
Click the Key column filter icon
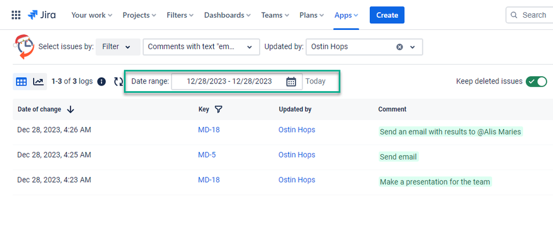(219, 109)
